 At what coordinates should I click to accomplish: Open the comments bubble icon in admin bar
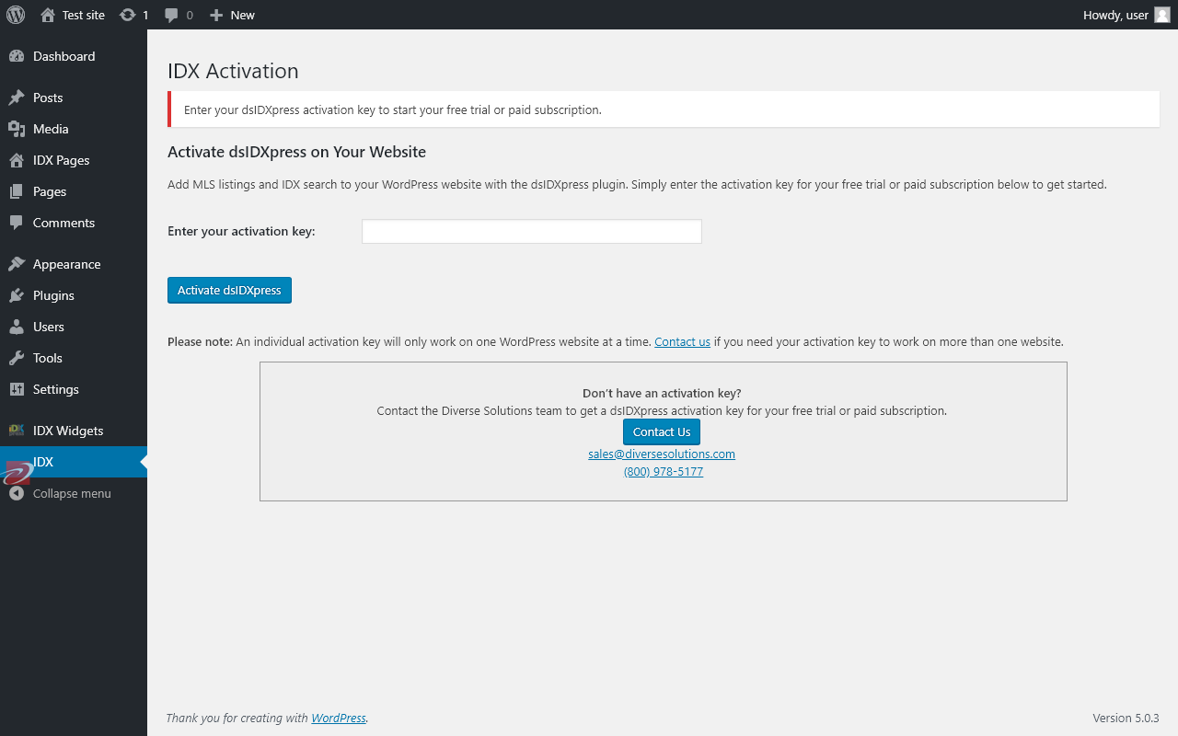point(171,16)
